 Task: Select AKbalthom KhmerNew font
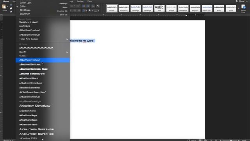(x=43, y=106)
